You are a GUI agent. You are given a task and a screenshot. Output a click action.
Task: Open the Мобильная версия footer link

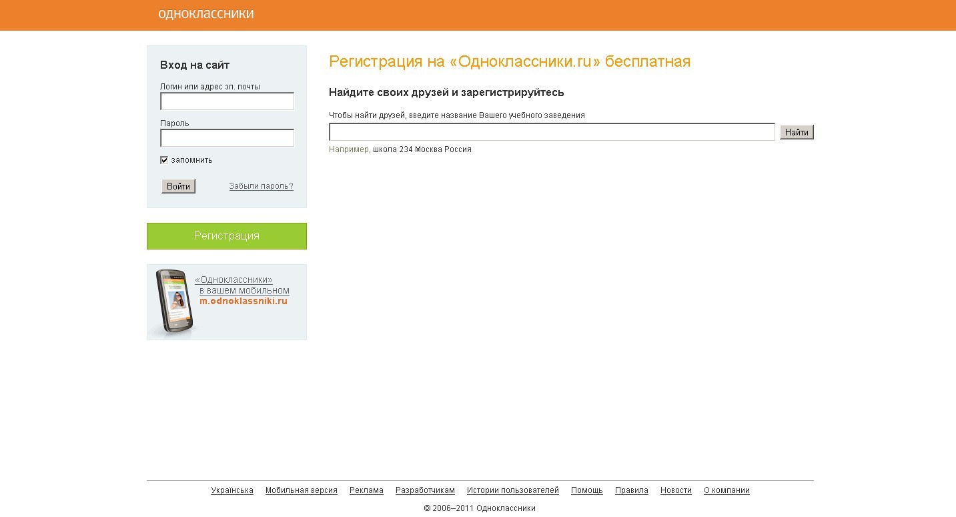point(302,490)
